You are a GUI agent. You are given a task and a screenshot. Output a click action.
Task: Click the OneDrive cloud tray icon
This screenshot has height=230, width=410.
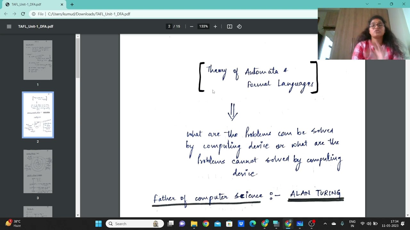(334, 224)
